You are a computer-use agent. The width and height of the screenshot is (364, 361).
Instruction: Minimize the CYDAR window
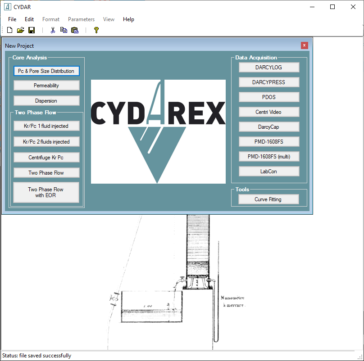(x=312, y=7)
